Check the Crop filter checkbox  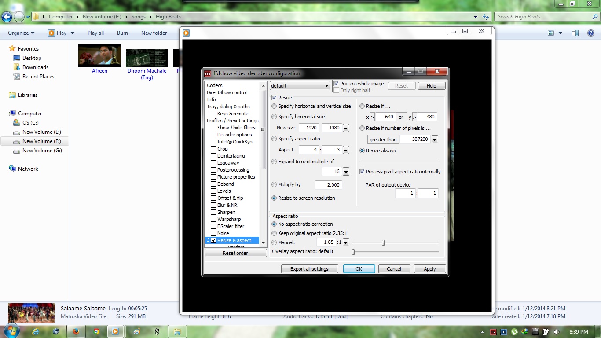(214, 148)
